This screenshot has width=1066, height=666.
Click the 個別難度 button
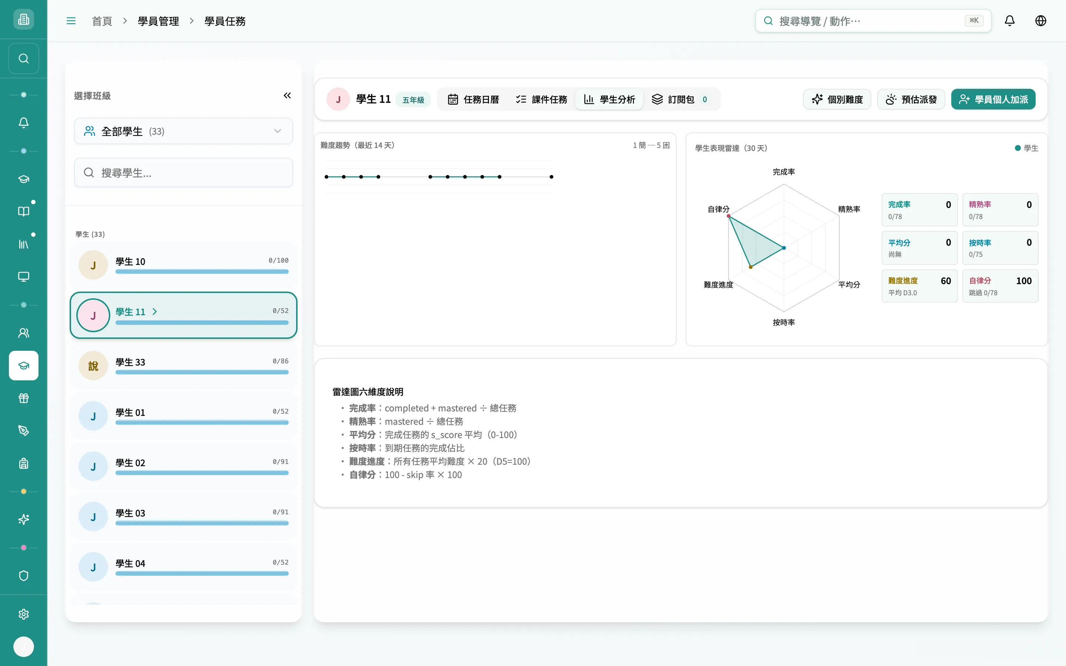(x=837, y=100)
